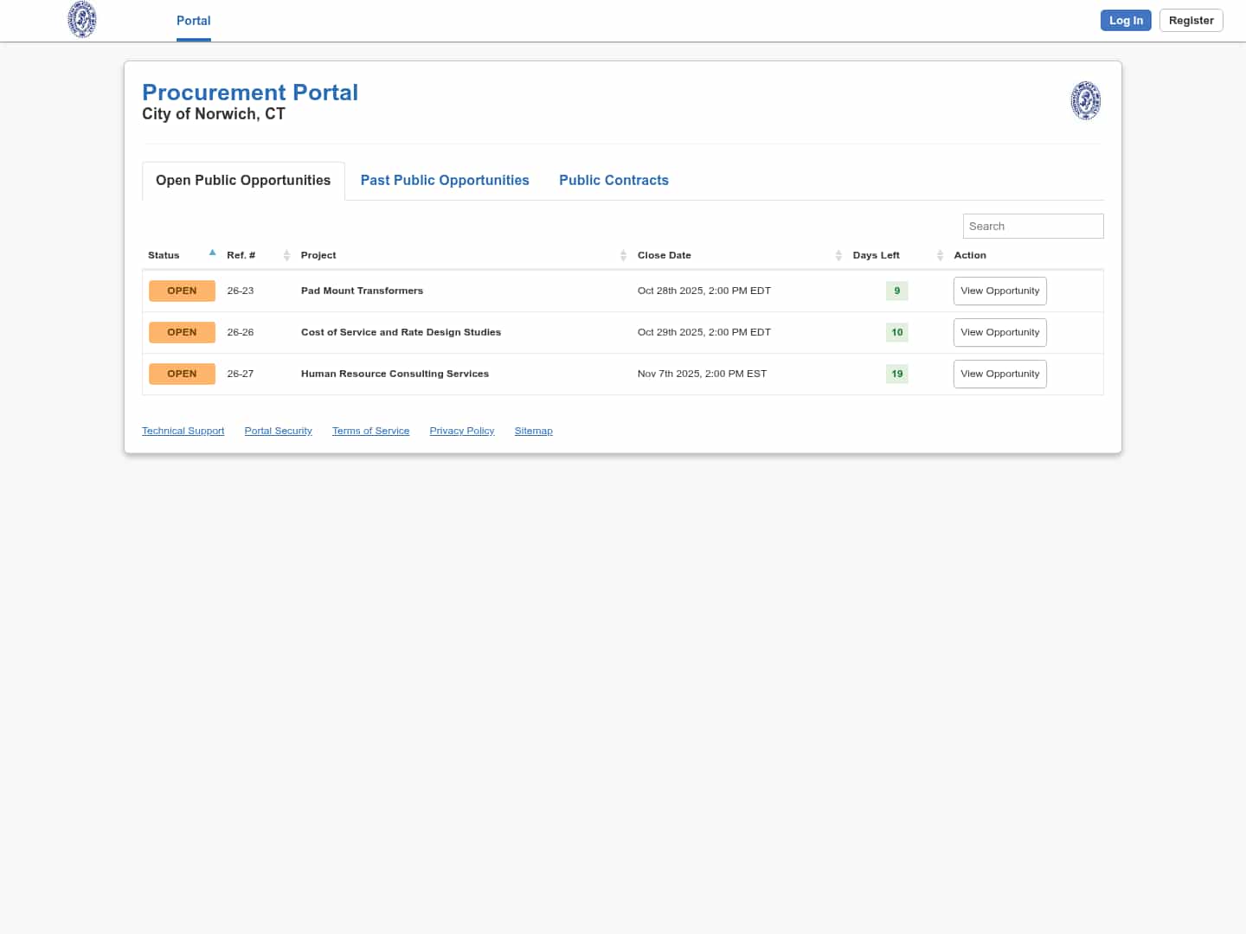Focus the Search input field

[1032, 226]
